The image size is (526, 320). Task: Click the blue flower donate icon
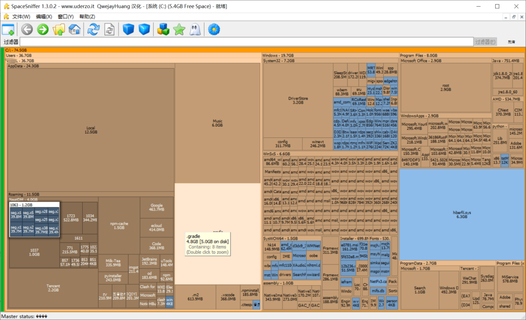coord(213,30)
